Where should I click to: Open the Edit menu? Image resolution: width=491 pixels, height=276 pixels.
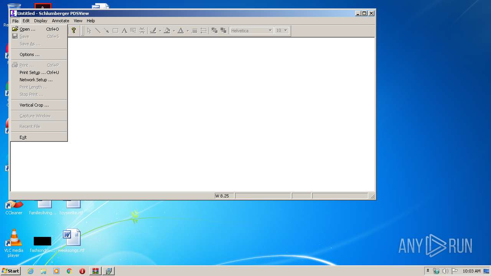tap(26, 21)
